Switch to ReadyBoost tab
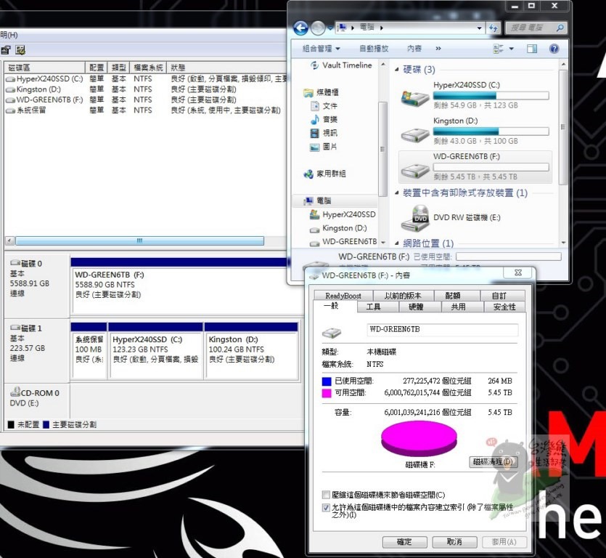 click(343, 296)
